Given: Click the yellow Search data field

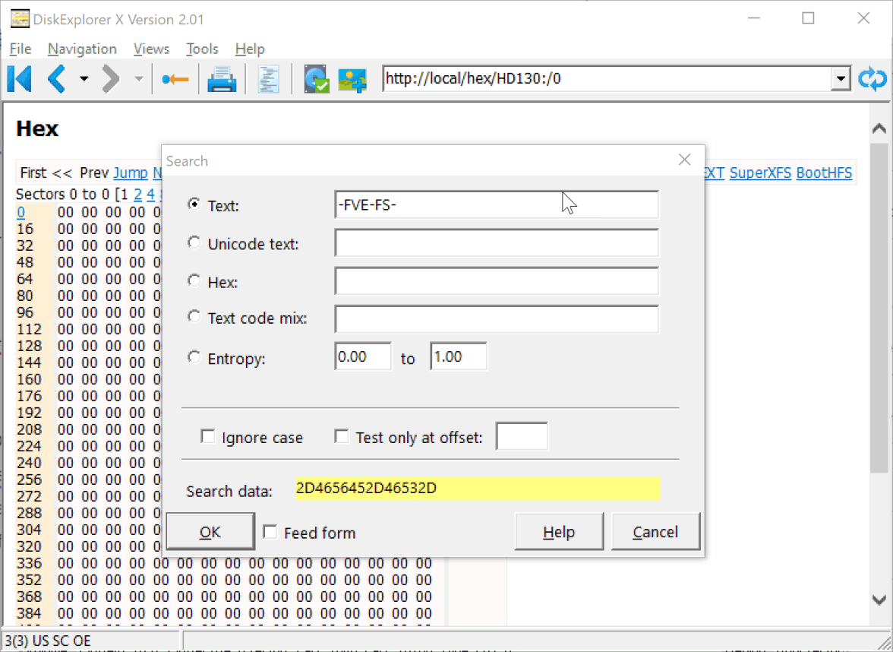Looking at the screenshot, I should tap(477, 489).
